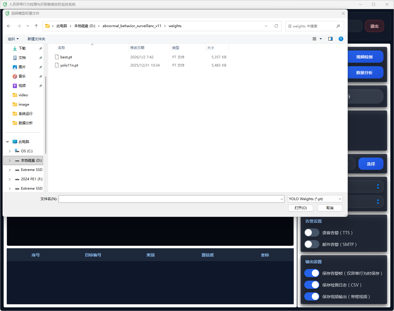Click the 取消 button
Viewport: 394px width, 311px height.
(330, 208)
